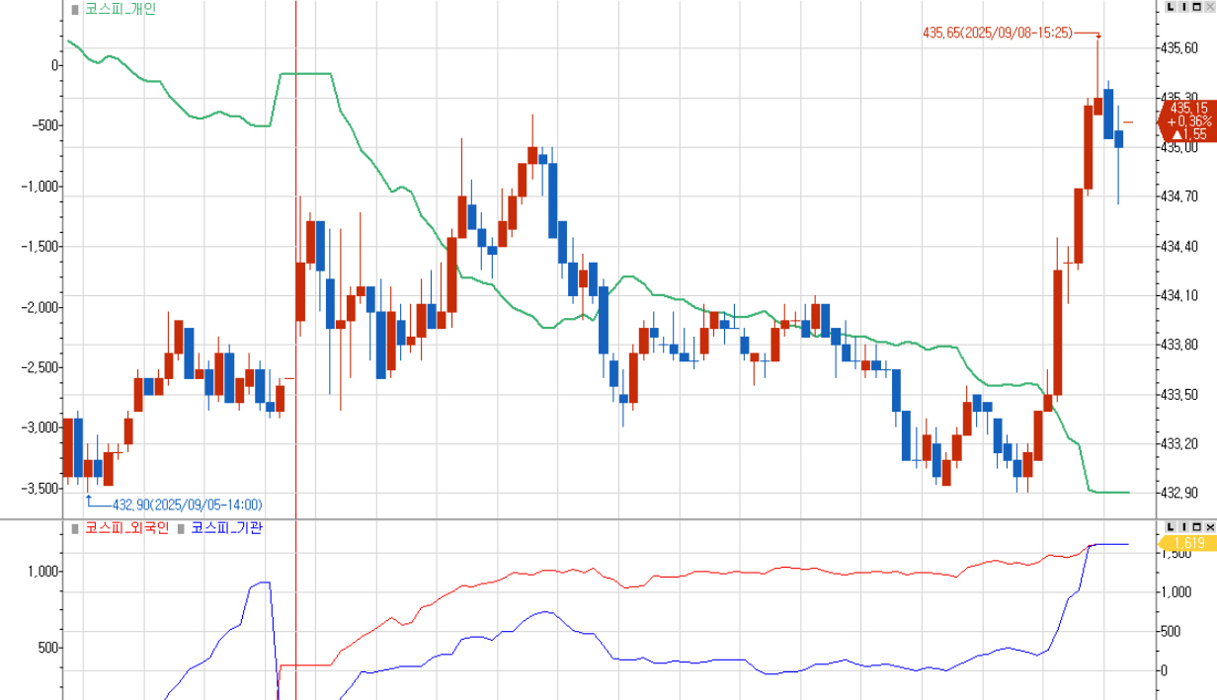Select the 코스피_외국인 legend label
The height and width of the screenshot is (700, 1217).
tap(126, 528)
